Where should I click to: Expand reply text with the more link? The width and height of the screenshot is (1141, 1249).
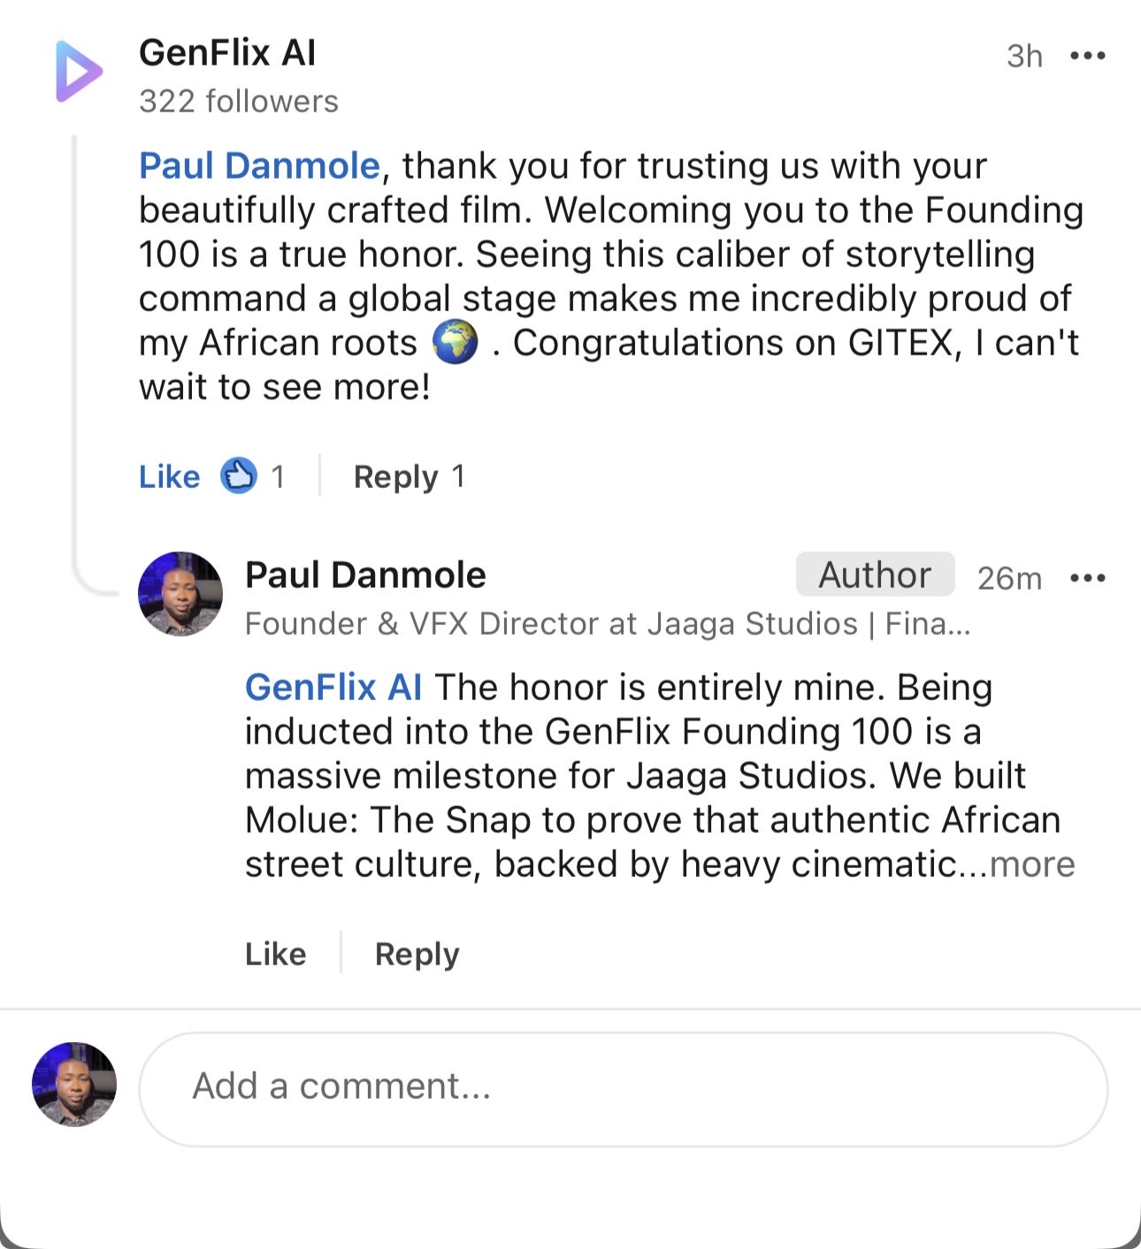[1032, 864]
